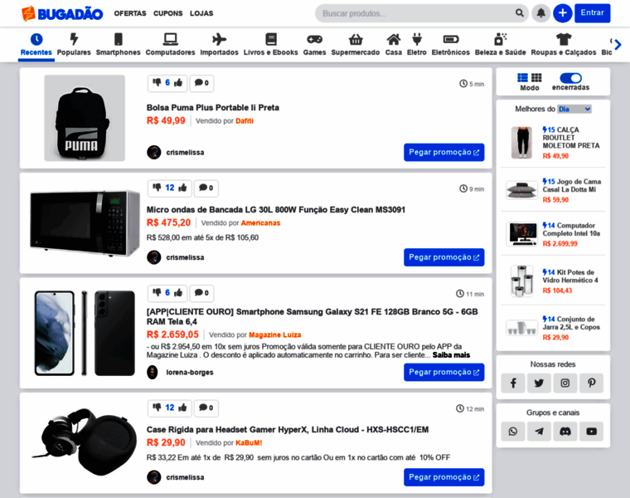
Task: Downvote the Bolsa Puma offer
Action: point(157,82)
